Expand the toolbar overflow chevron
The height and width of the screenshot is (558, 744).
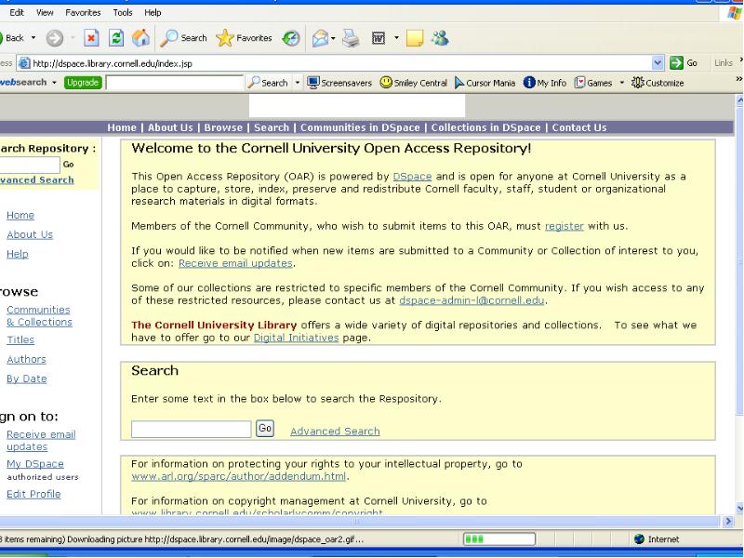tap(739, 79)
